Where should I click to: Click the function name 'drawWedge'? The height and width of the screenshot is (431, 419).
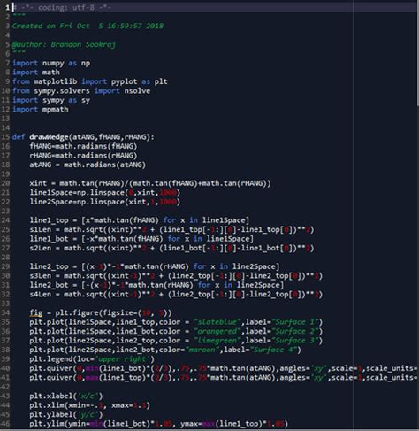(x=49, y=137)
